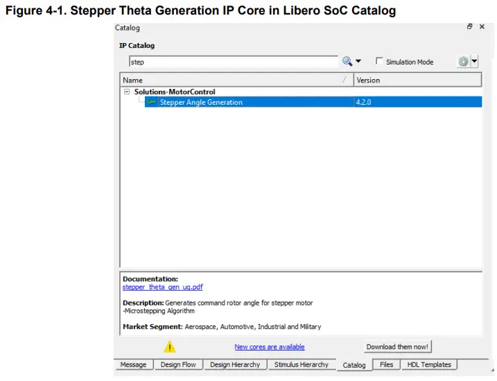Collapse the Solutions-MotorControl tree node
Screen dimensions: 497x381
127,92
